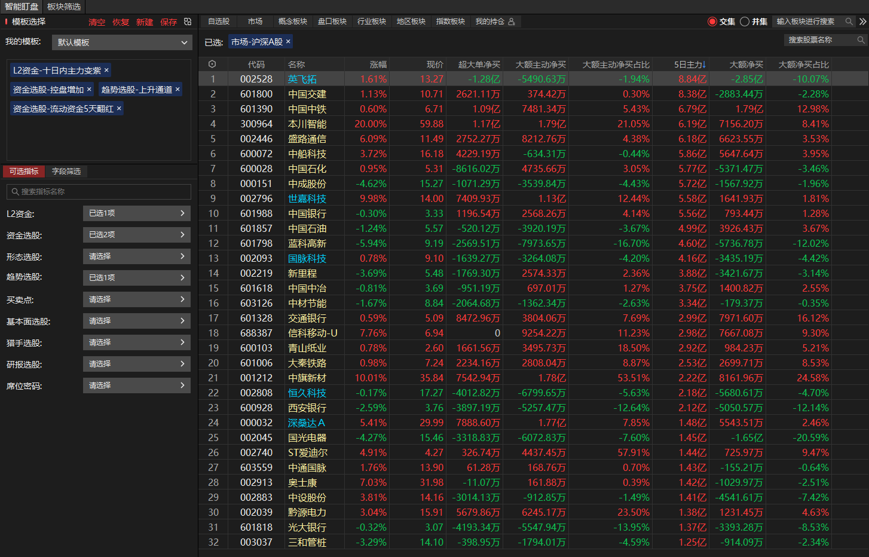Click stock code 688387
The height and width of the screenshot is (557, 869).
(256, 333)
